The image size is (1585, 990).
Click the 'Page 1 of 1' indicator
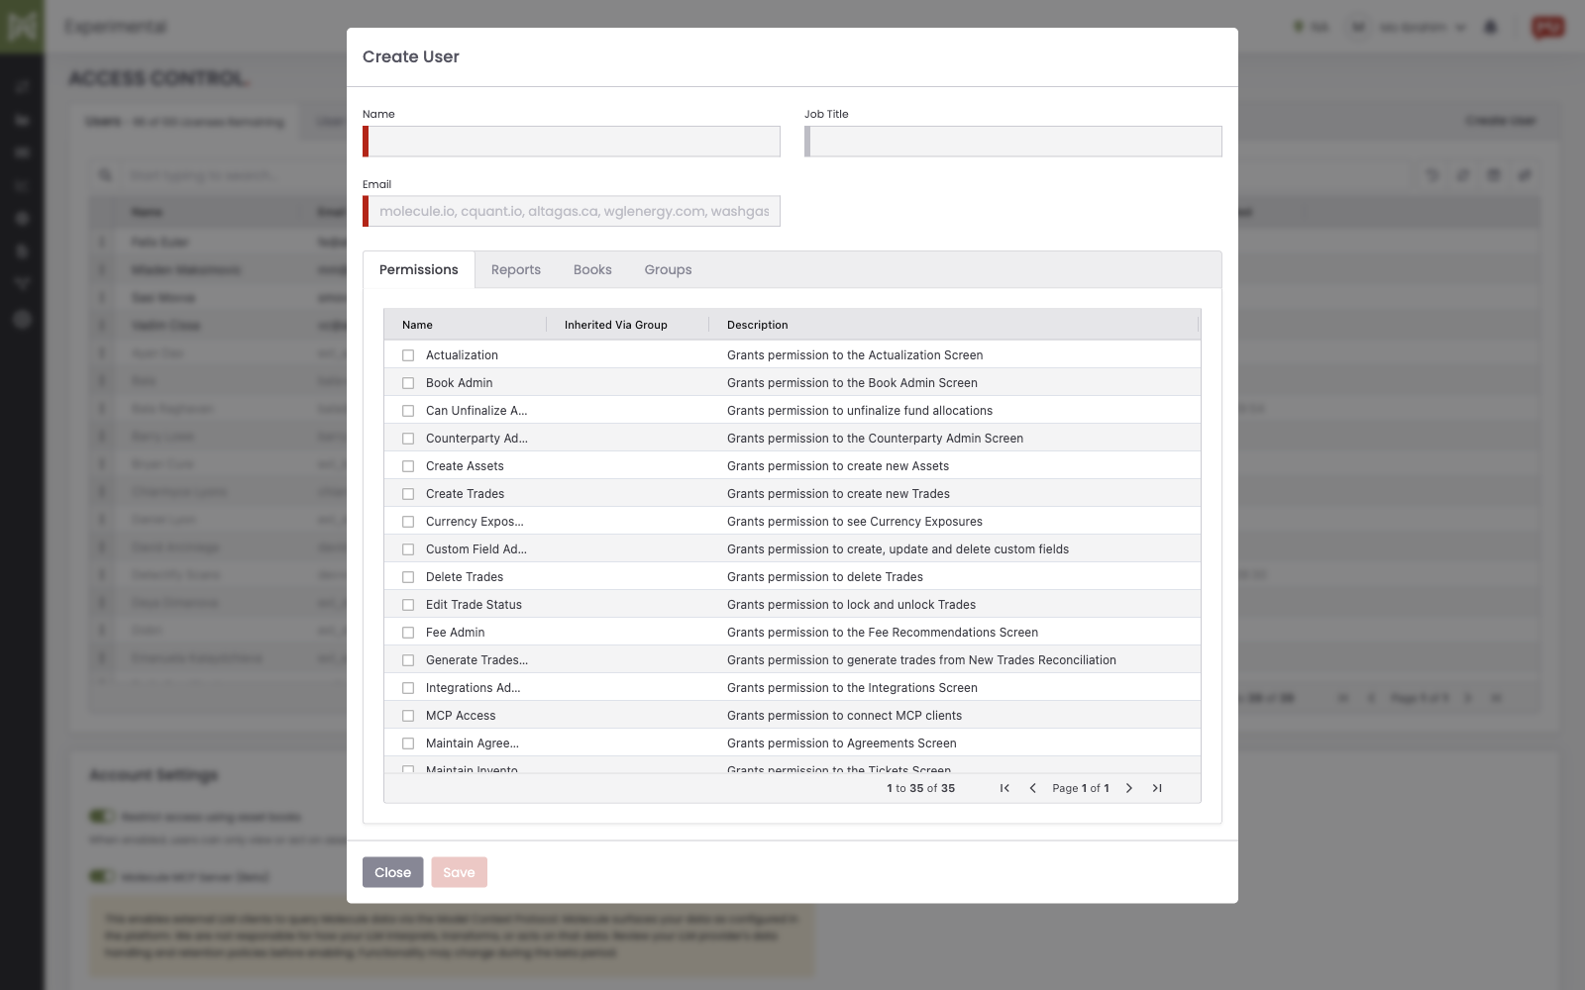1081,788
